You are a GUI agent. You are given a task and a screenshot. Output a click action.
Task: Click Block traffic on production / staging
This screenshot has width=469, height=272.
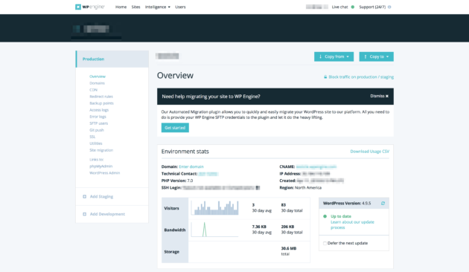pos(361,77)
